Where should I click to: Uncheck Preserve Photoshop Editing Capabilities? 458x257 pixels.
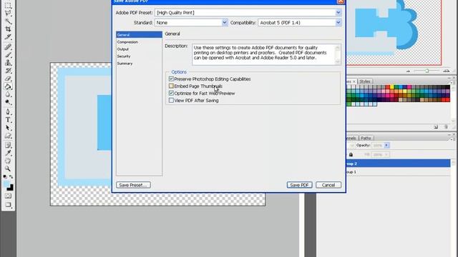tap(171, 79)
